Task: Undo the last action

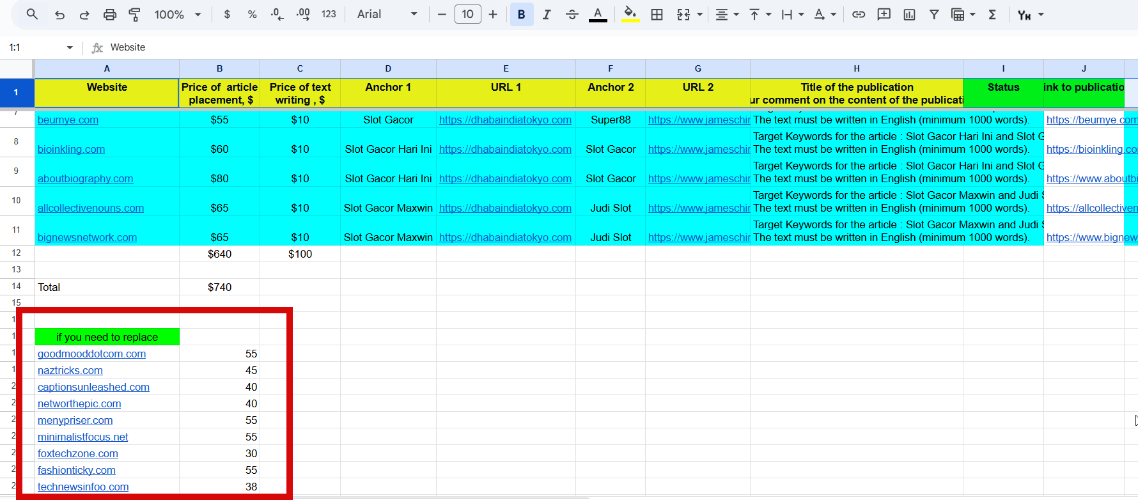Action: pos(59,14)
